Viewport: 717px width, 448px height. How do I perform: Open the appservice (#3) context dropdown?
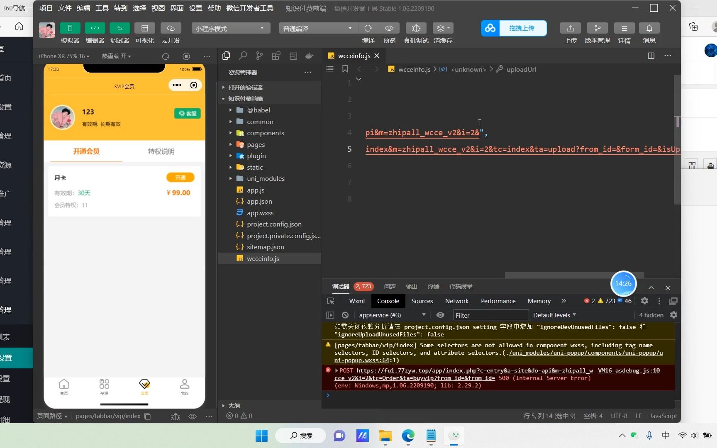point(392,315)
